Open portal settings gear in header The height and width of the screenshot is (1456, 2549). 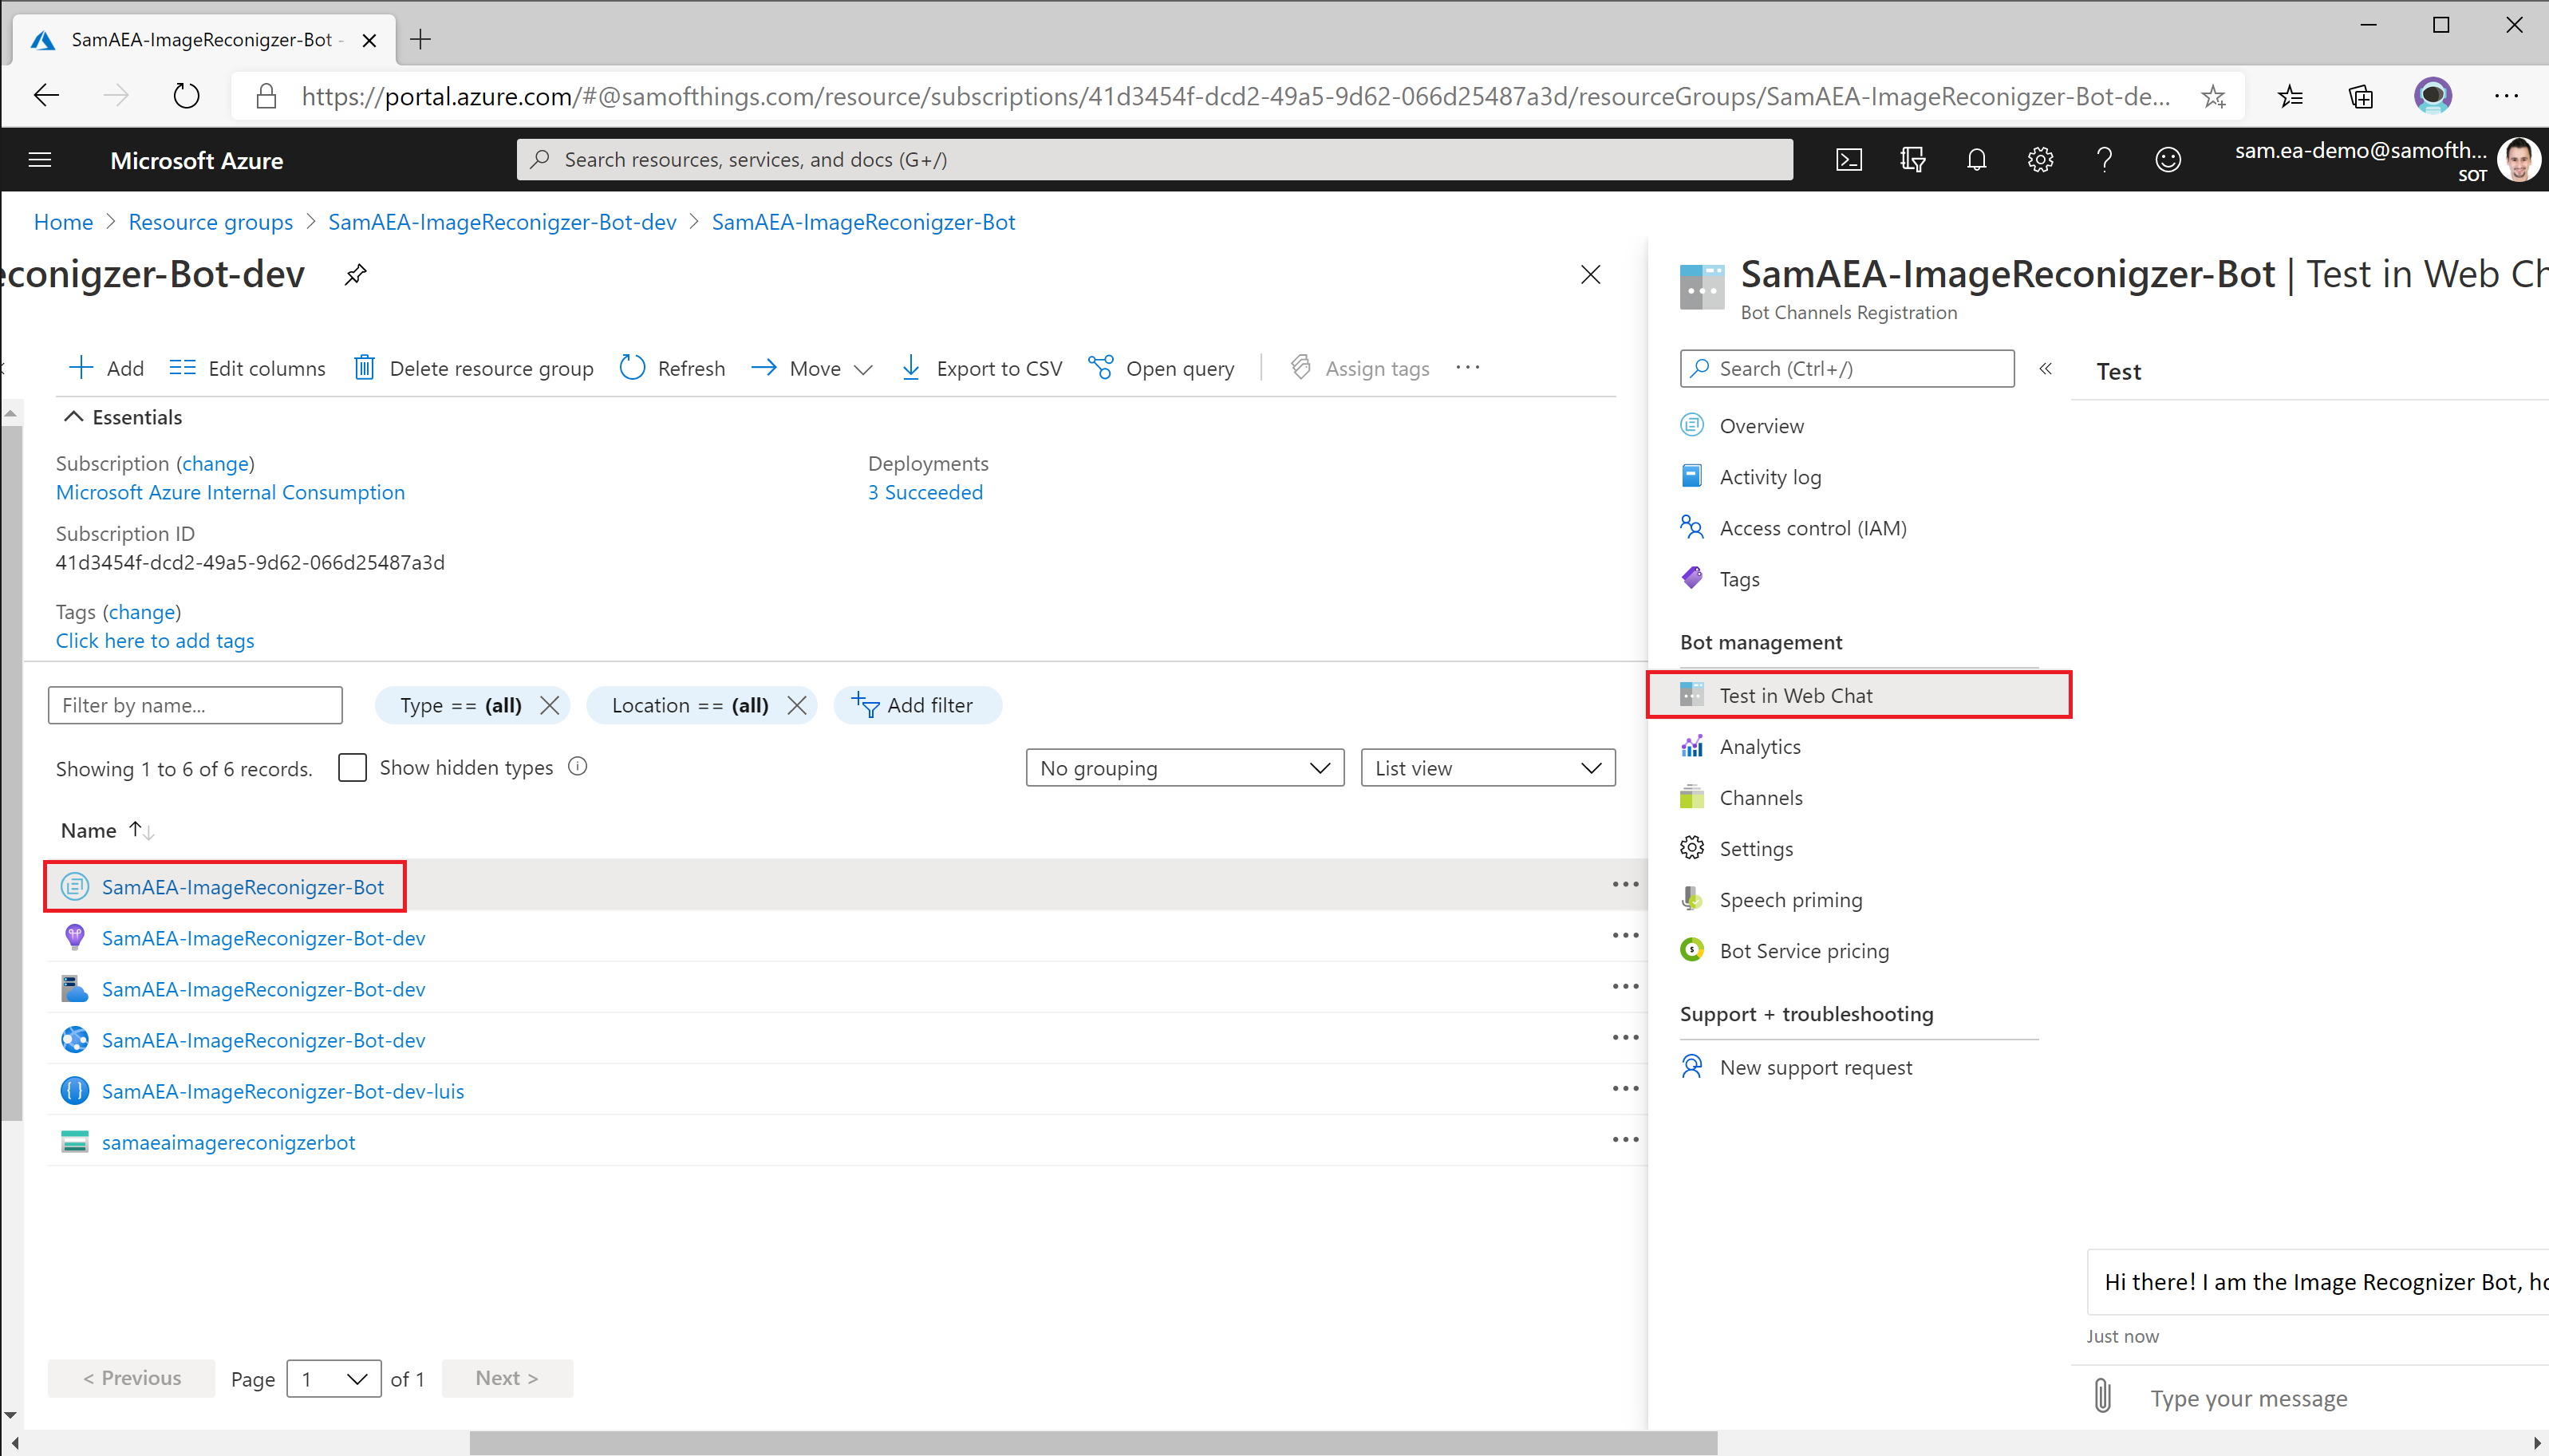pos(2040,160)
